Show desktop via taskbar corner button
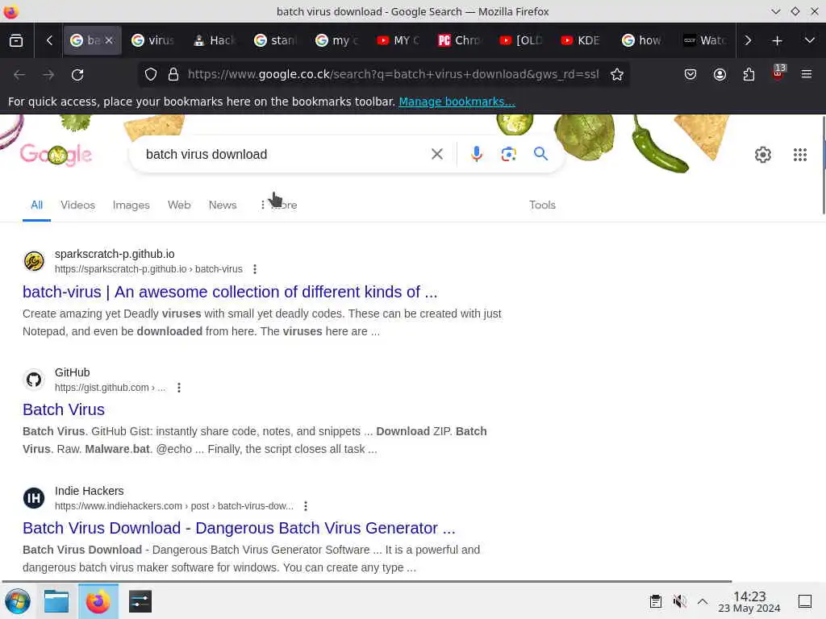 coord(805,601)
